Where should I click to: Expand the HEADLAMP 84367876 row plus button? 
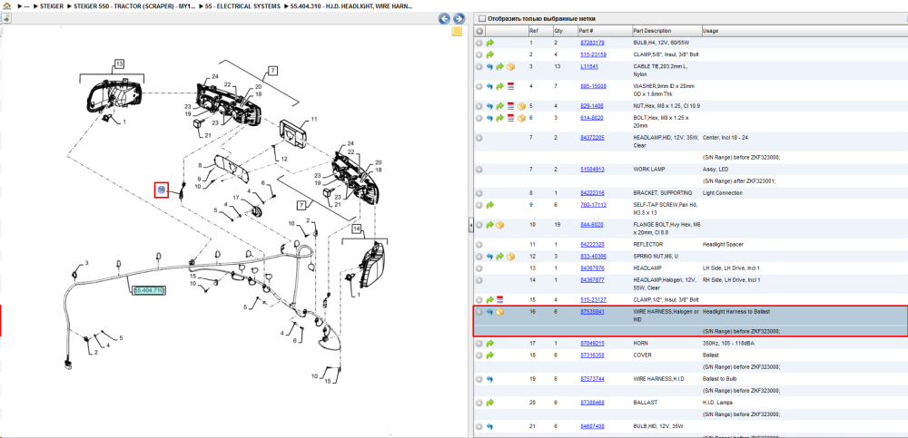479,268
